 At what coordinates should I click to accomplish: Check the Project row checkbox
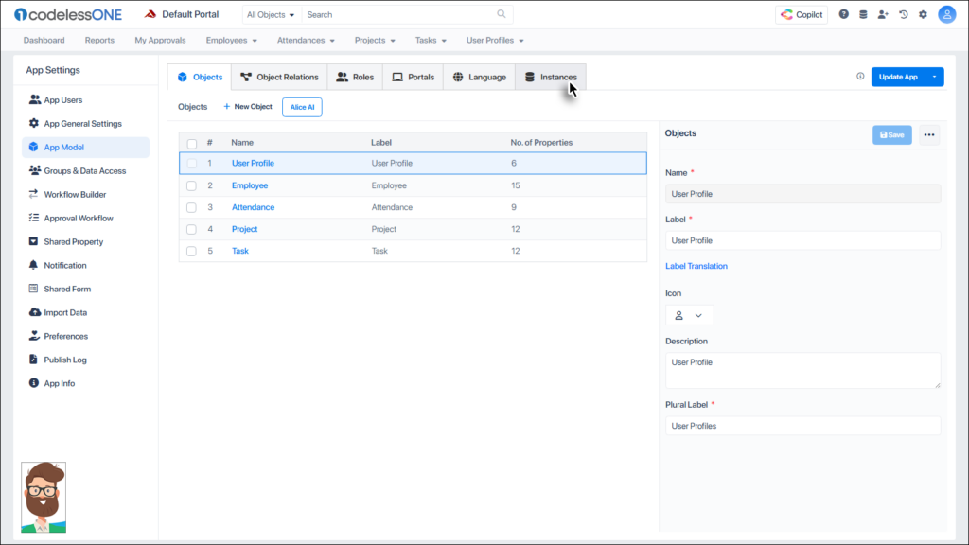191,229
